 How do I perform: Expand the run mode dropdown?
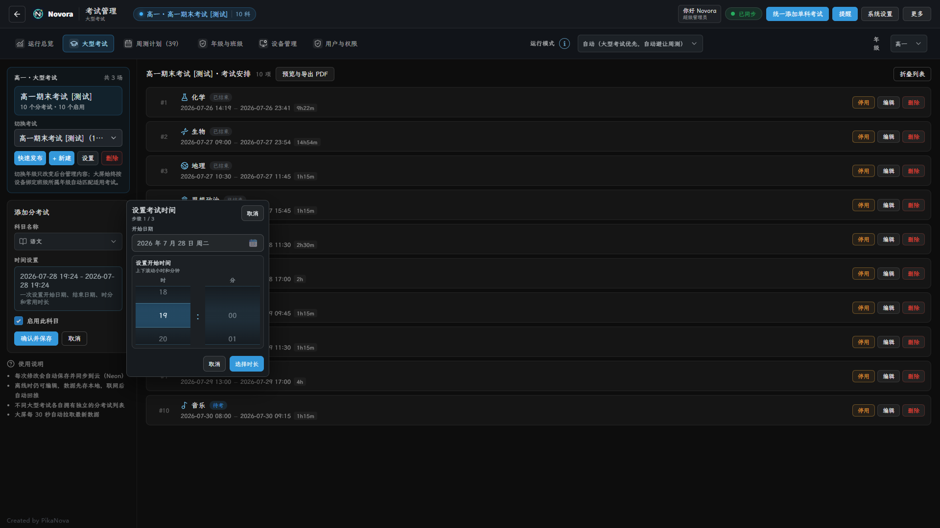pos(640,44)
